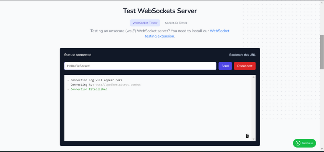Click the WhatsApp icon in chat widget
Screen dimensions: 324x152
[298, 143]
